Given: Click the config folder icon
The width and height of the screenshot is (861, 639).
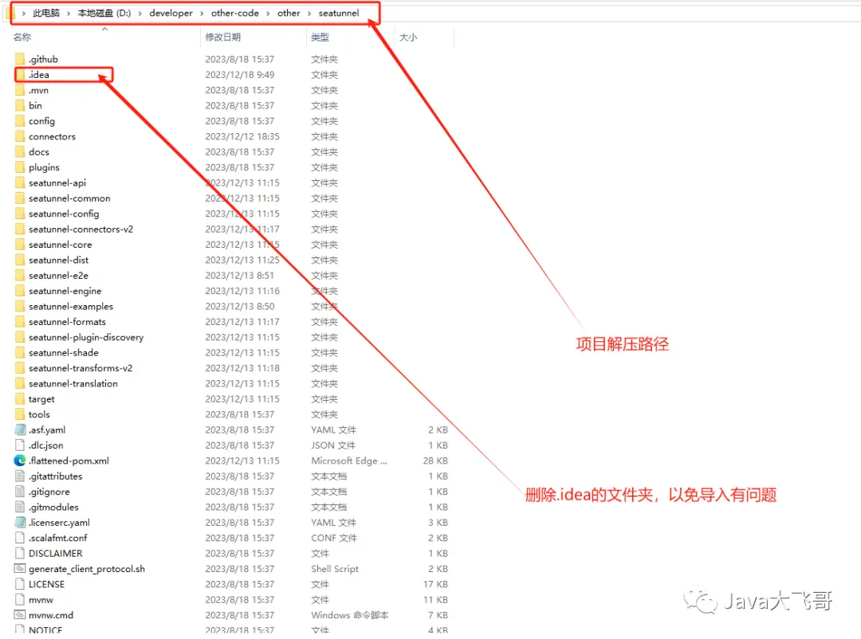Looking at the screenshot, I should [20, 121].
